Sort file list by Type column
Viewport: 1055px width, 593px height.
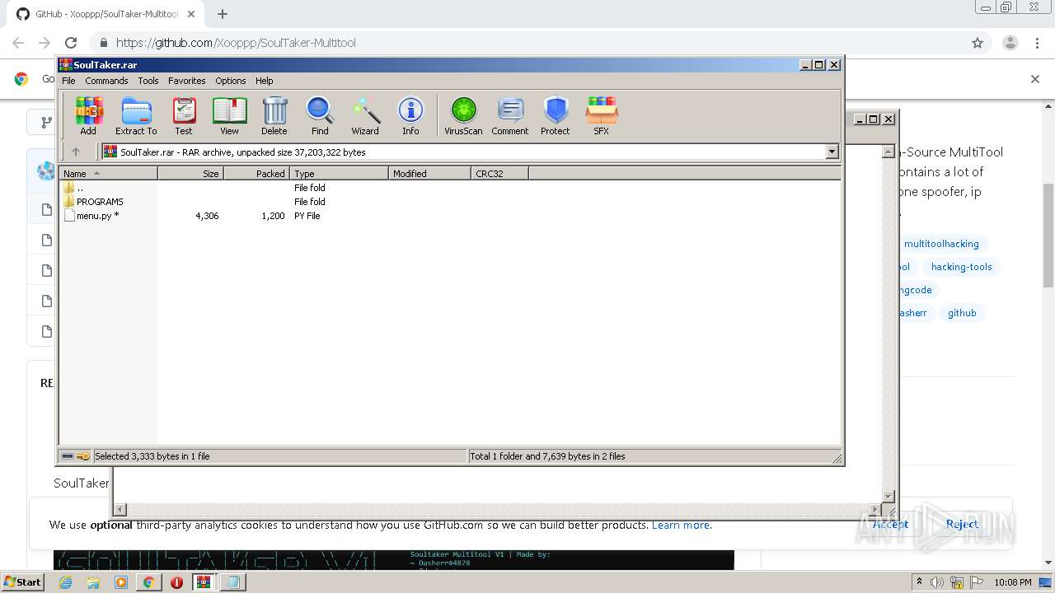point(339,173)
